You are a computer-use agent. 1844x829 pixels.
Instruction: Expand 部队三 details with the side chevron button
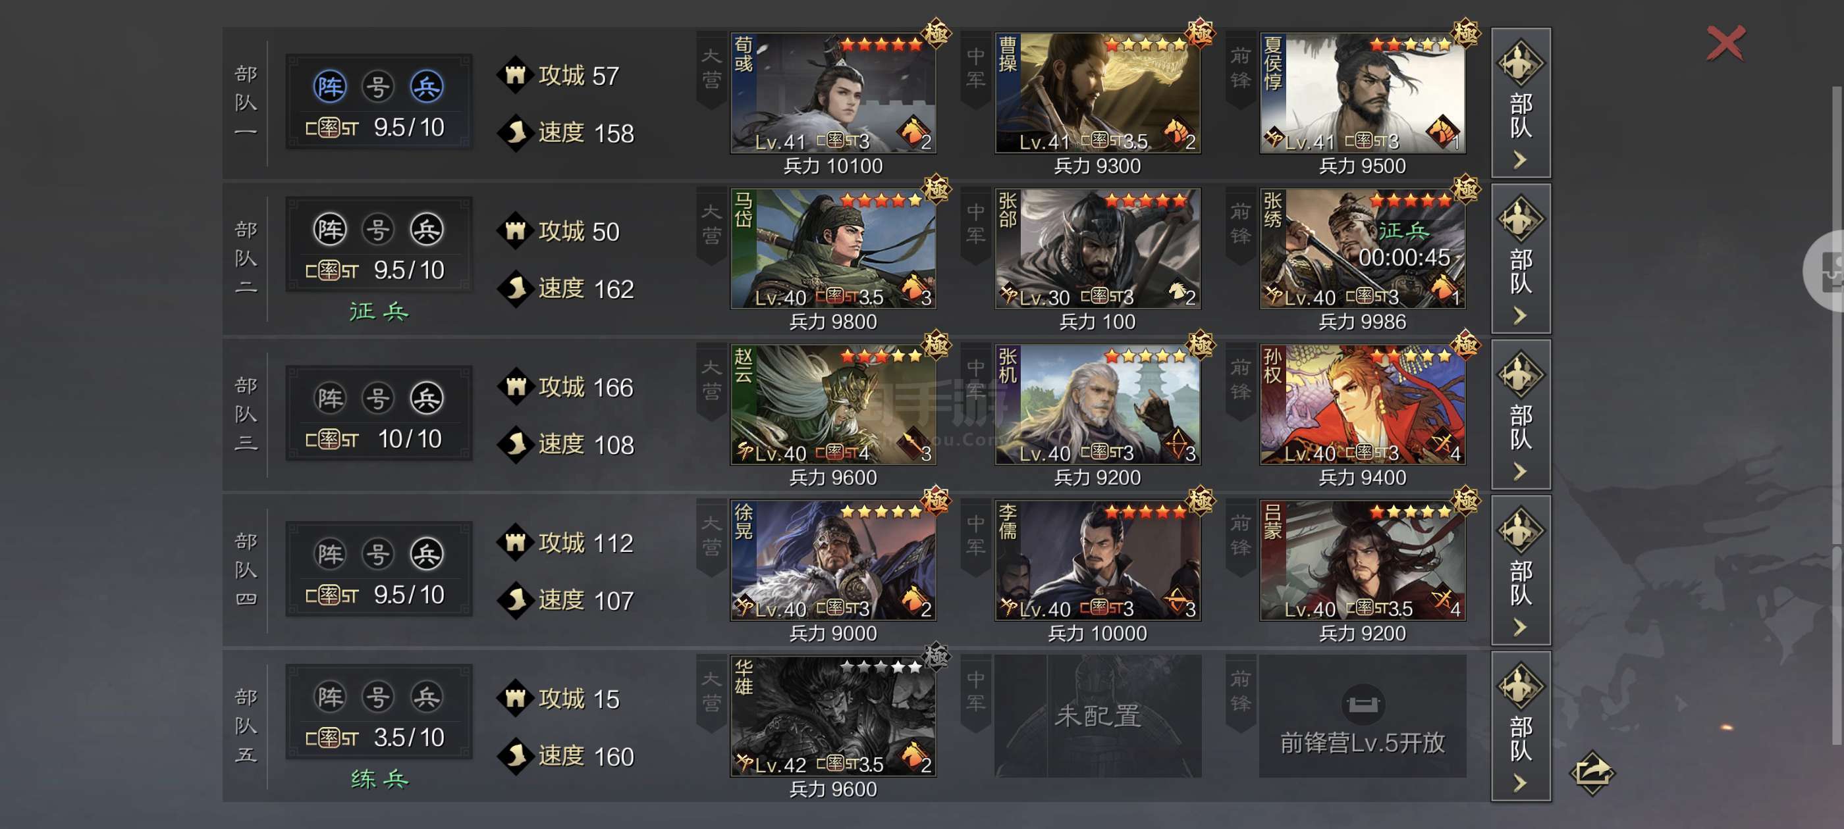point(1521,414)
